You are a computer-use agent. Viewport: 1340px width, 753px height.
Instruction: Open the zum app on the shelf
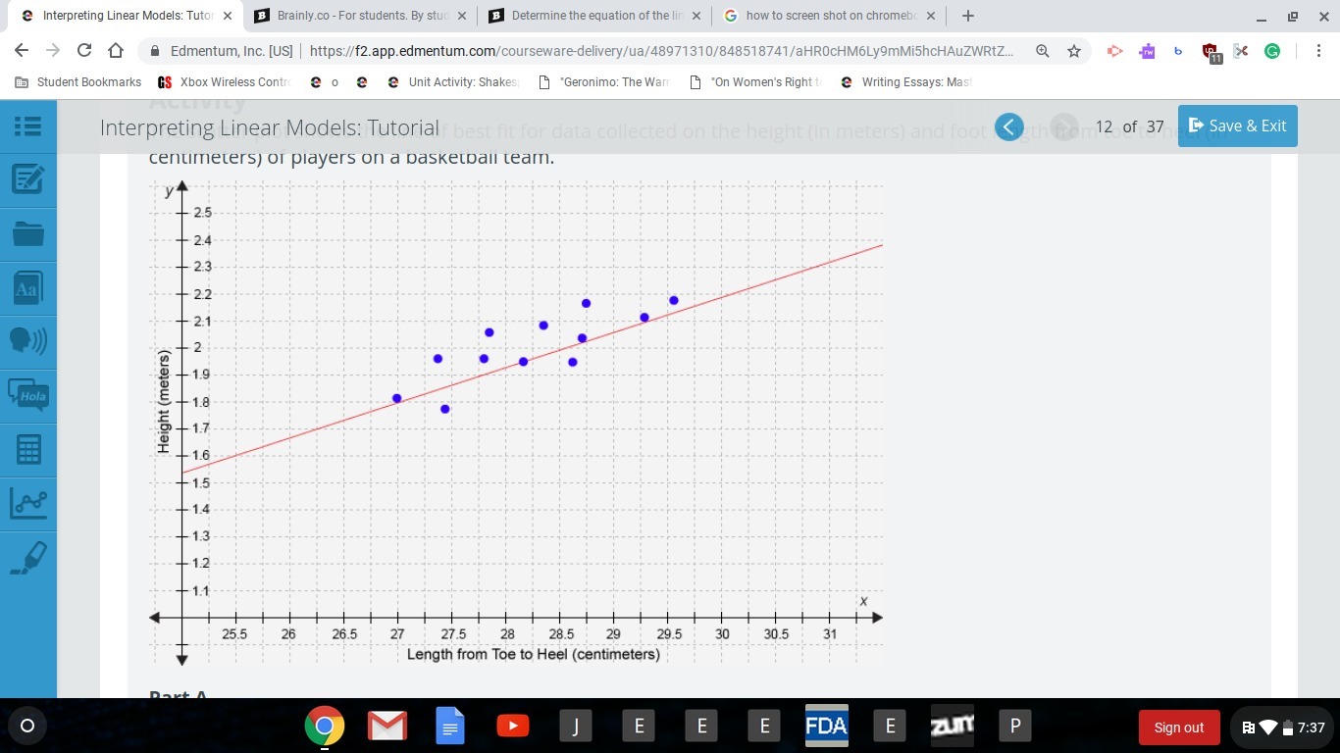[x=953, y=726]
